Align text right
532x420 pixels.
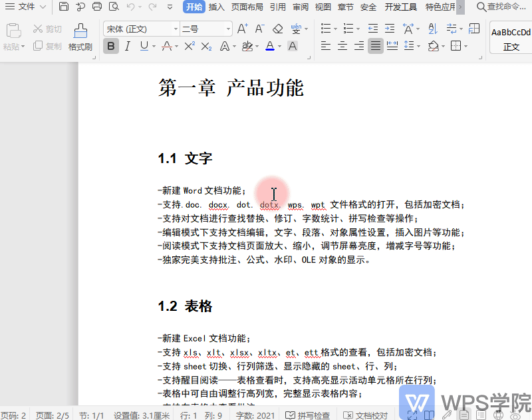(x=359, y=46)
